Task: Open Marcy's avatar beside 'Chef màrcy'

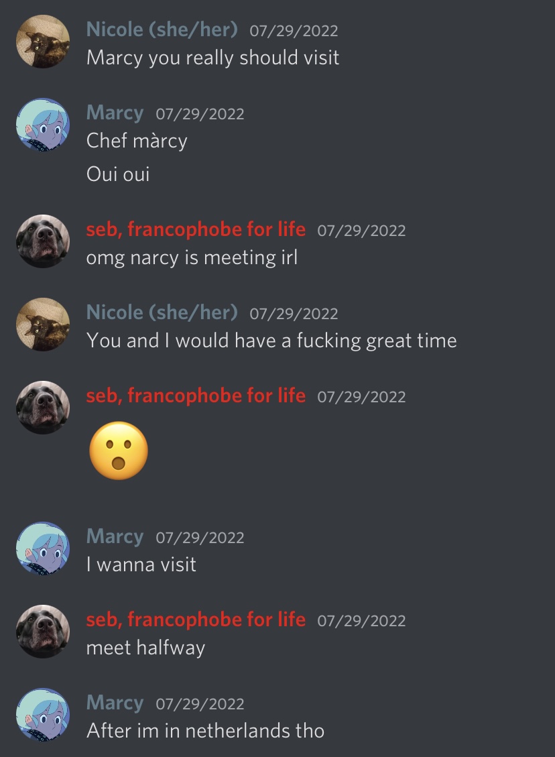Action: [x=43, y=125]
